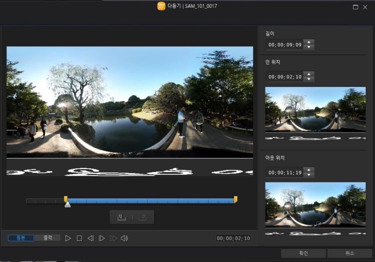Click the Mark Out icon below timeline
Viewport: 375px width, 262px height.
click(142, 217)
